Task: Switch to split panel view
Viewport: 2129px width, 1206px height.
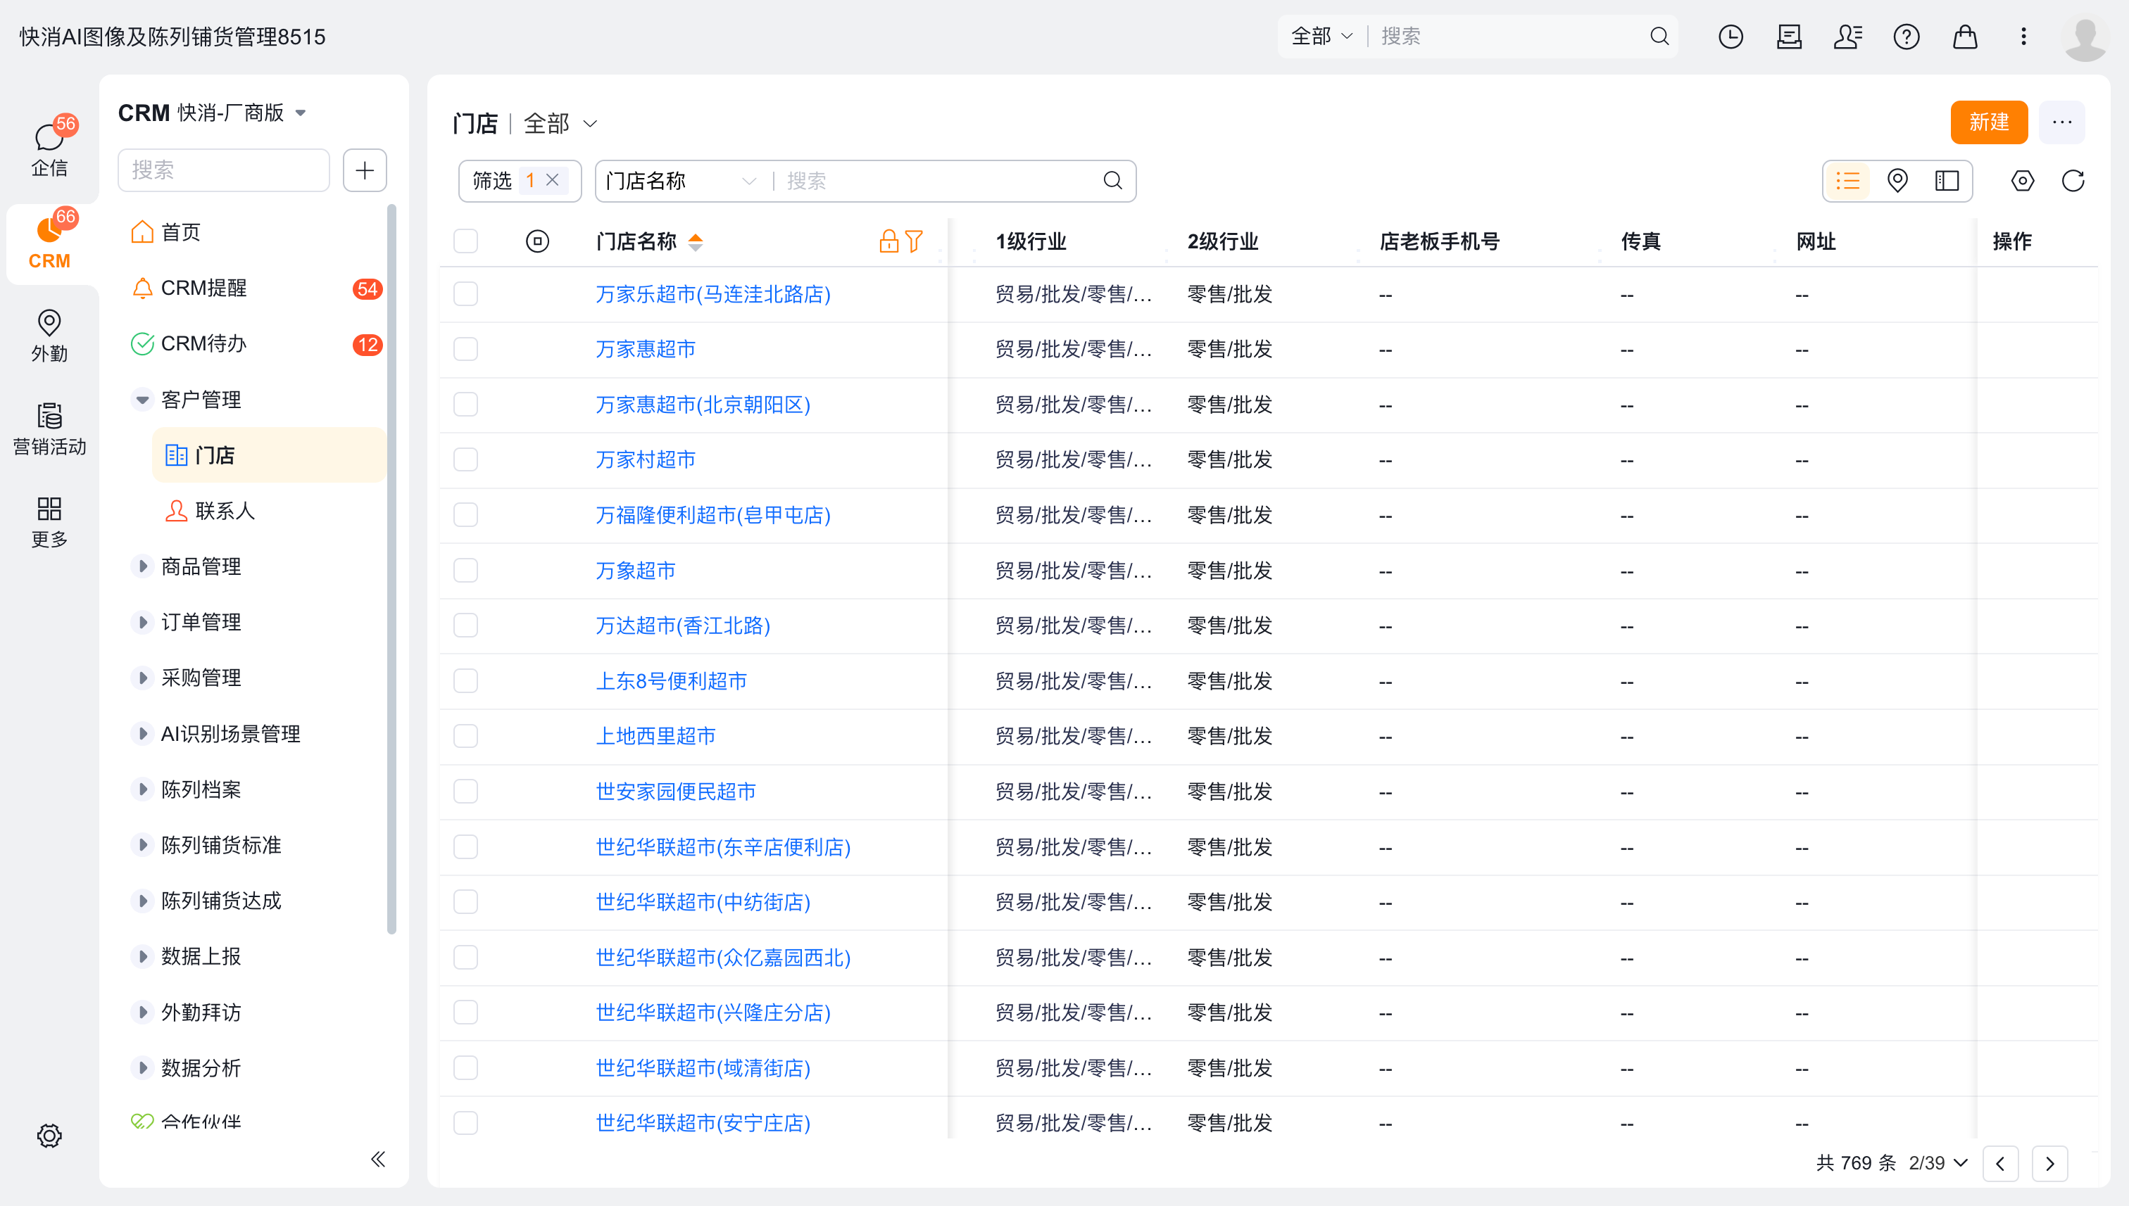Action: pos(1947,181)
